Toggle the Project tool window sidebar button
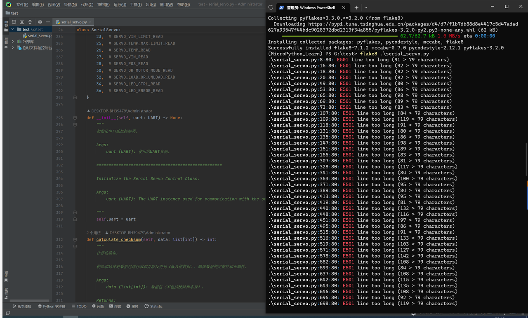The height and width of the screenshot is (318, 528). 6,26
